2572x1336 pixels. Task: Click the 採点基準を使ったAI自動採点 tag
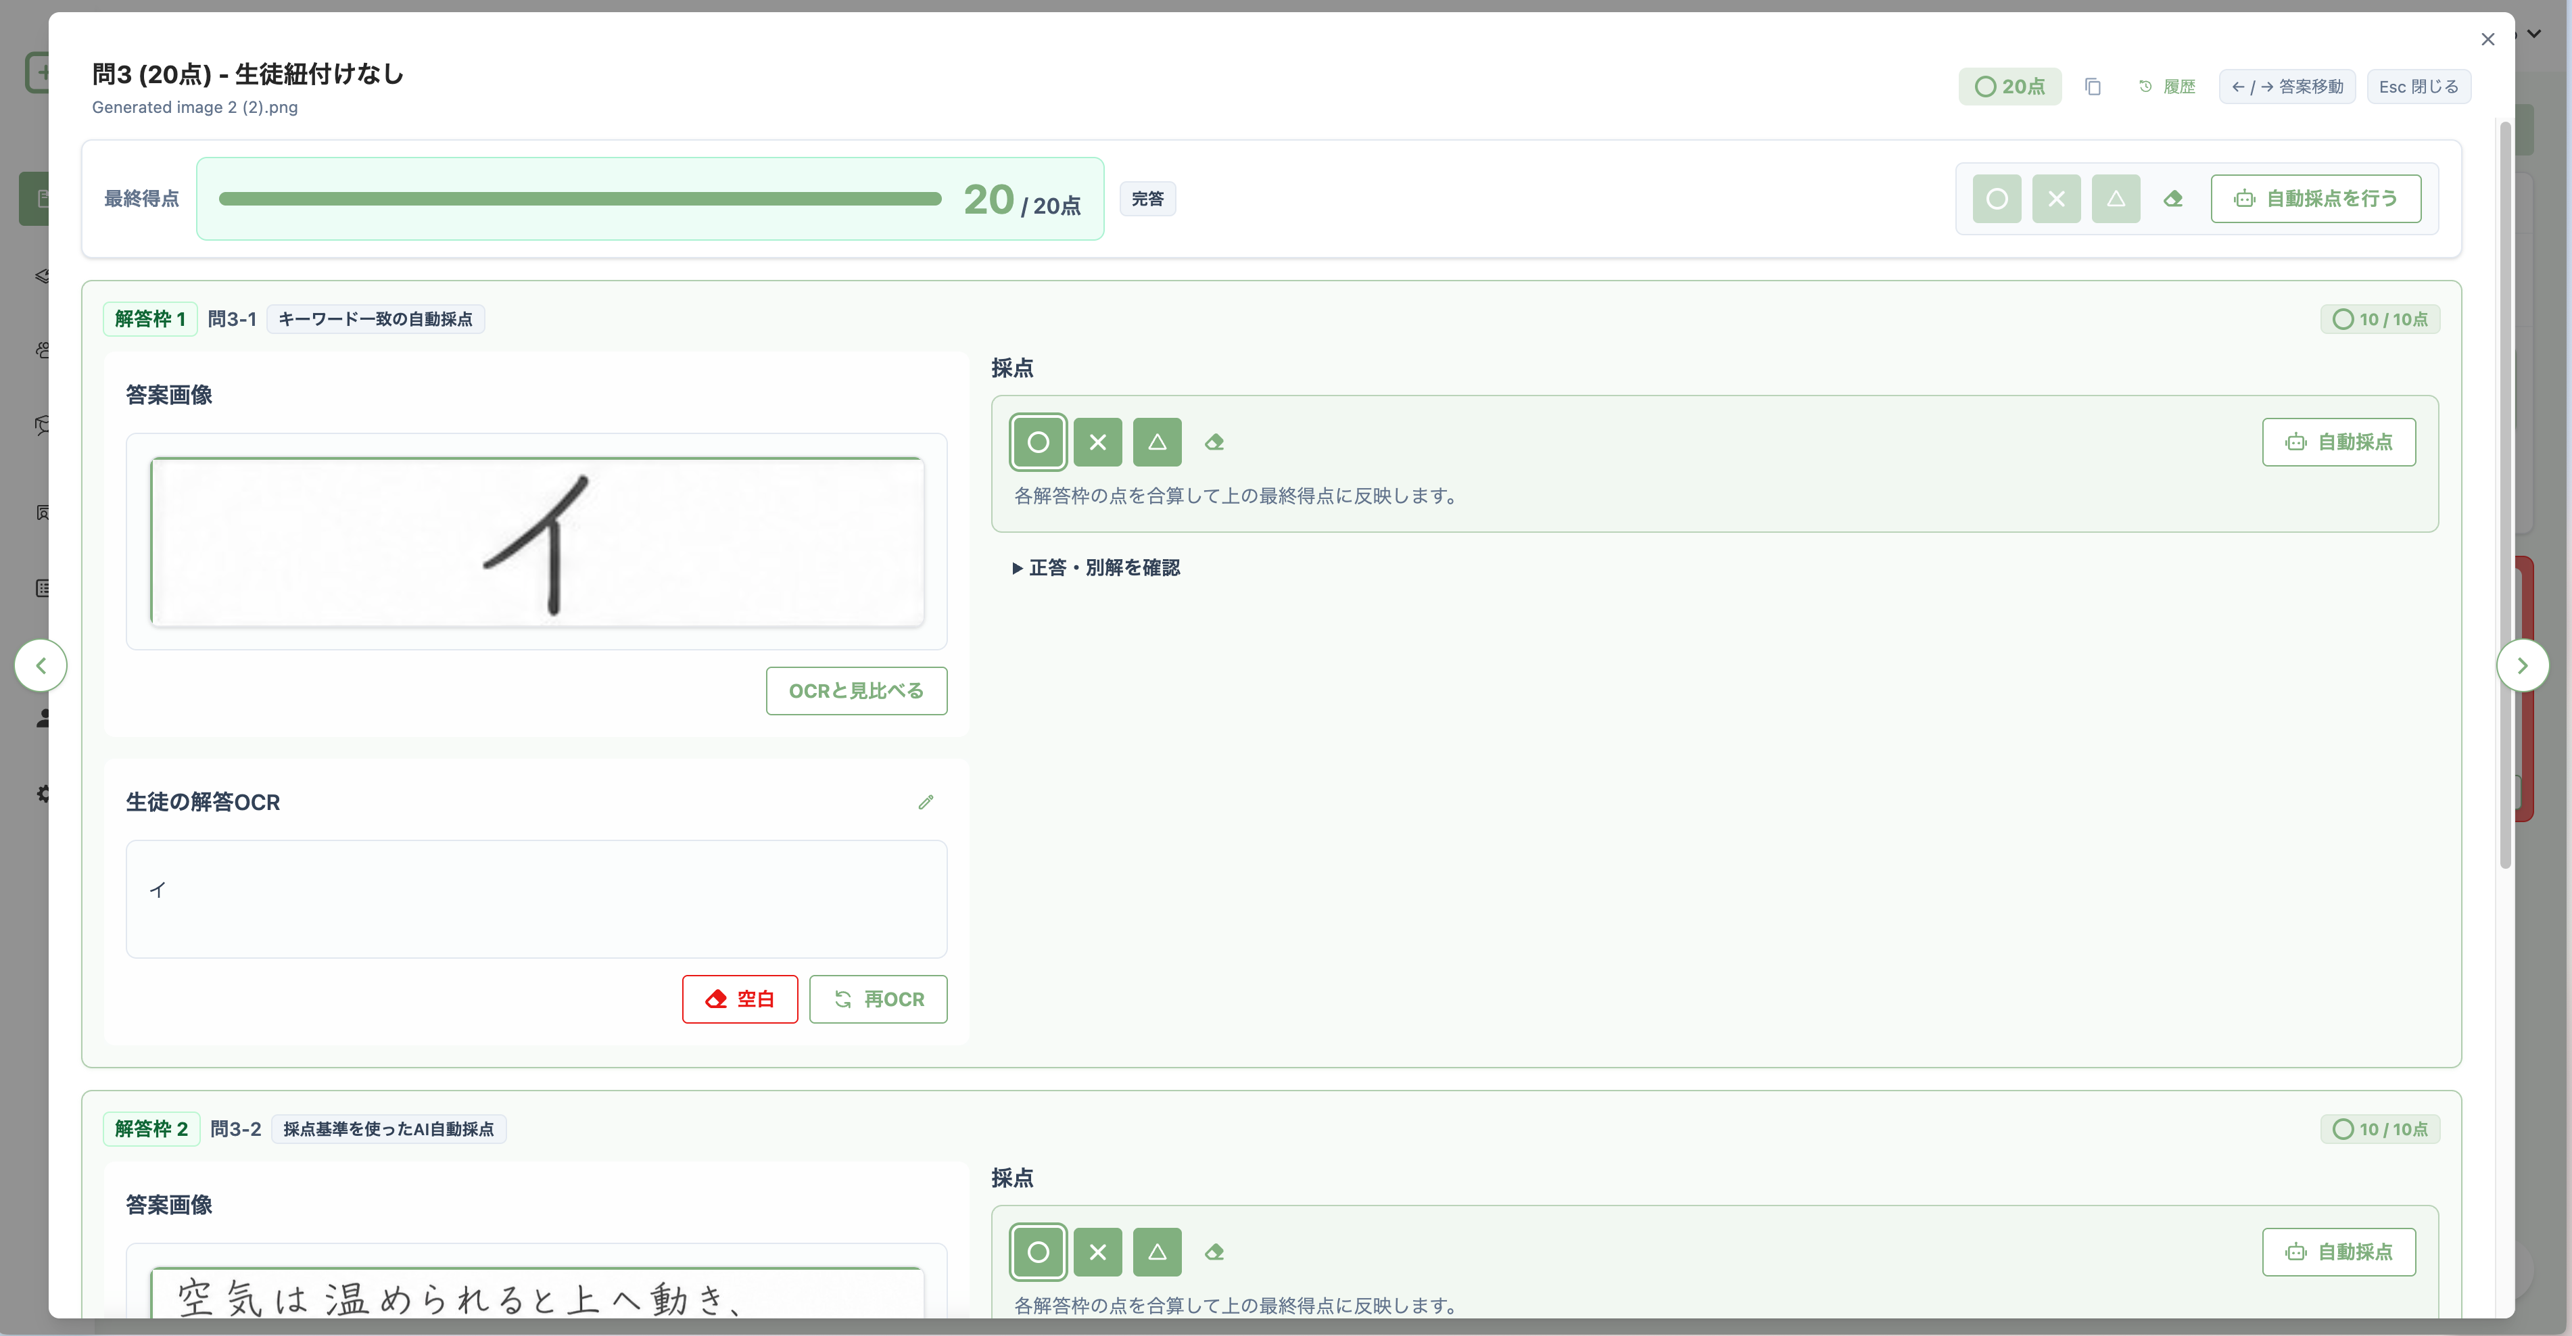coord(388,1129)
